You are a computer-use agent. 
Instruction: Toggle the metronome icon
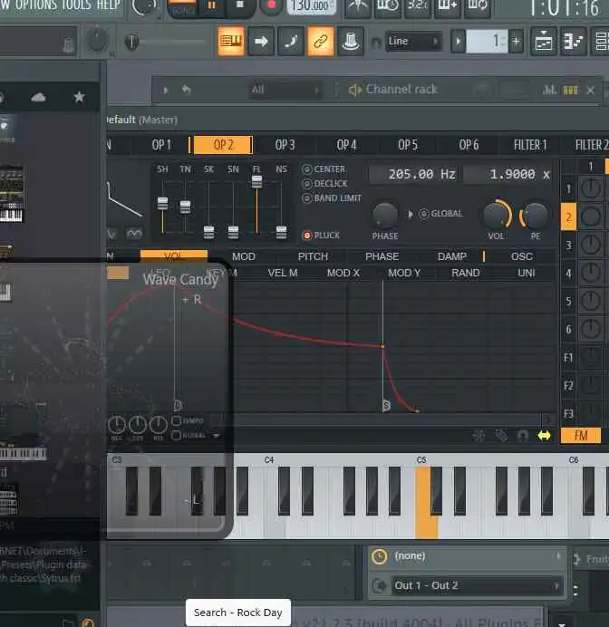(x=357, y=7)
